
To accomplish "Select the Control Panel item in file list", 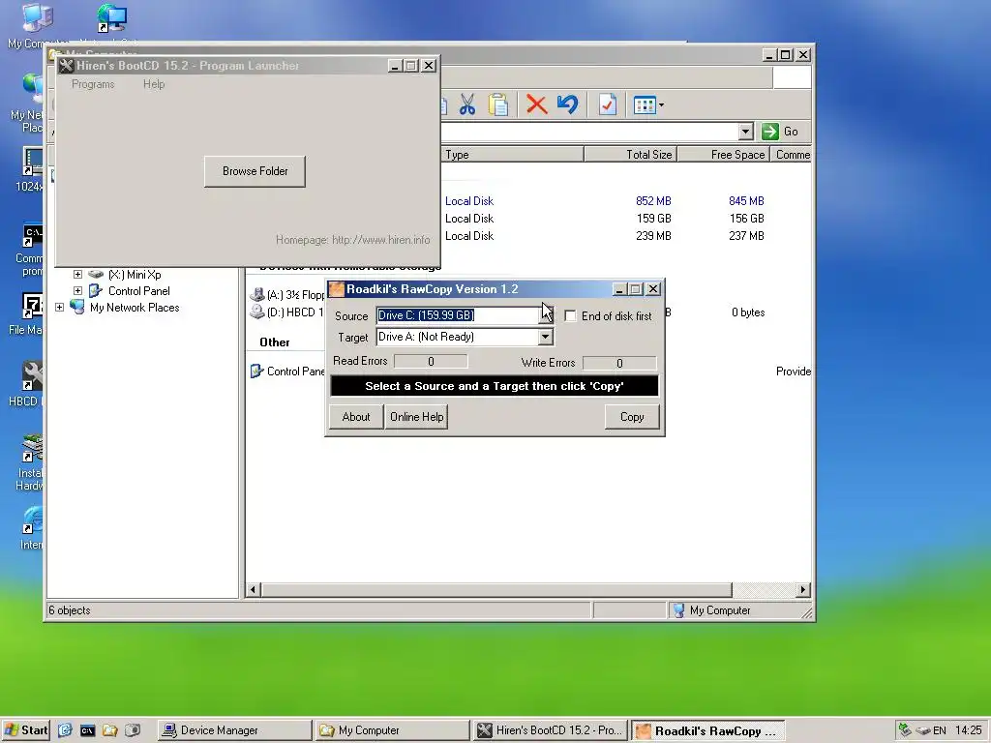I will pyautogui.click(x=287, y=371).
